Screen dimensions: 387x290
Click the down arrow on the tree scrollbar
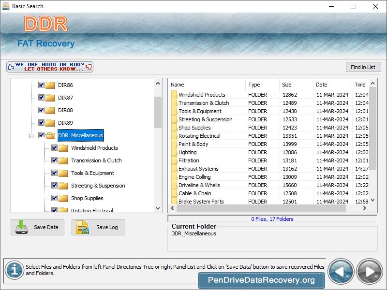click(158, 209)
